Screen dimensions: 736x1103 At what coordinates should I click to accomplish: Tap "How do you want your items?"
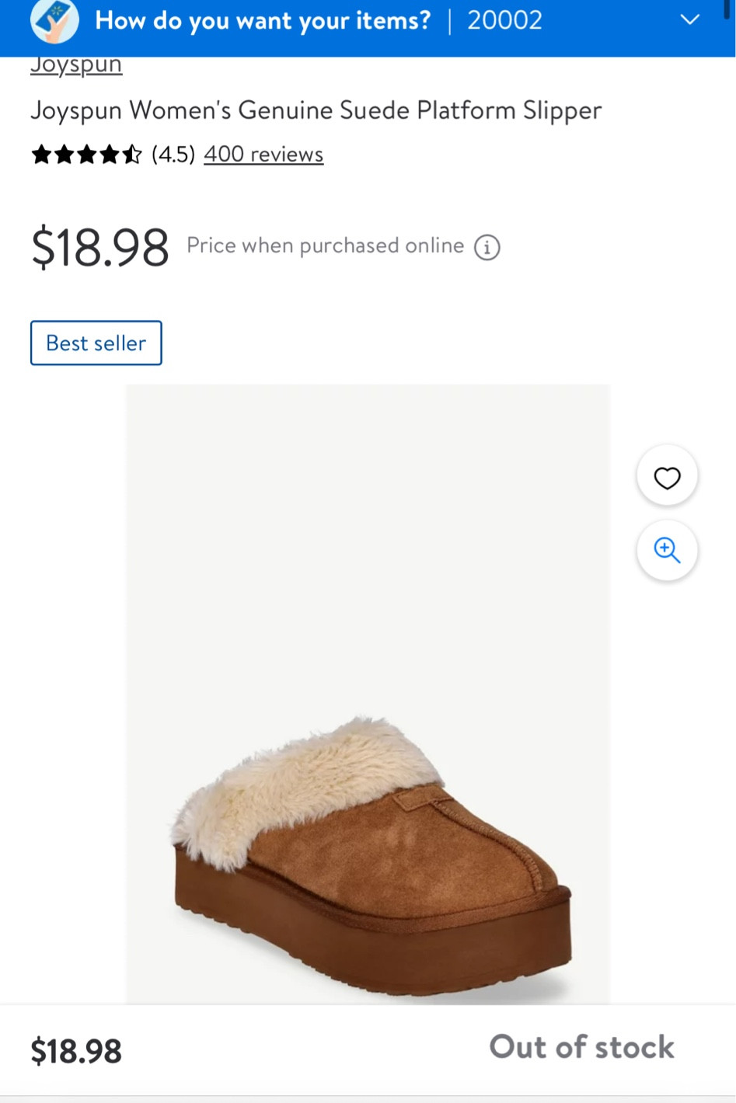pyautogui.click(x=263, y=20)
